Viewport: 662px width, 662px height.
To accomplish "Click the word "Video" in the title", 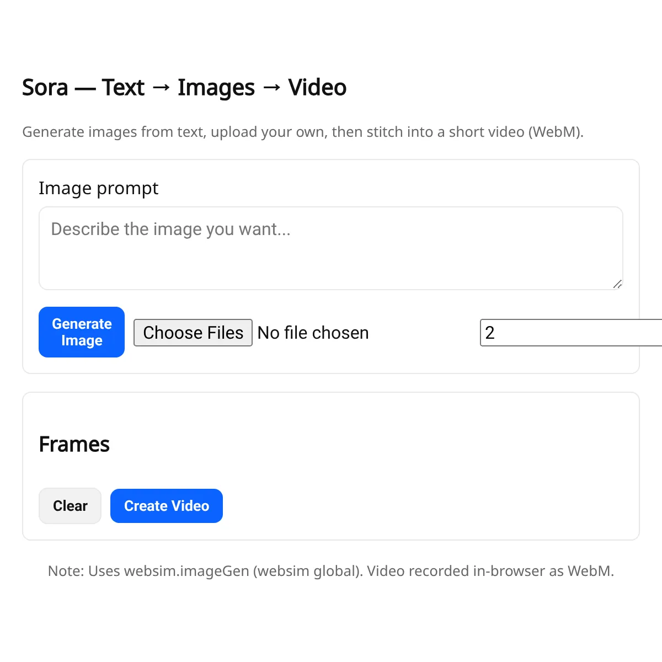I will [317, 88].
